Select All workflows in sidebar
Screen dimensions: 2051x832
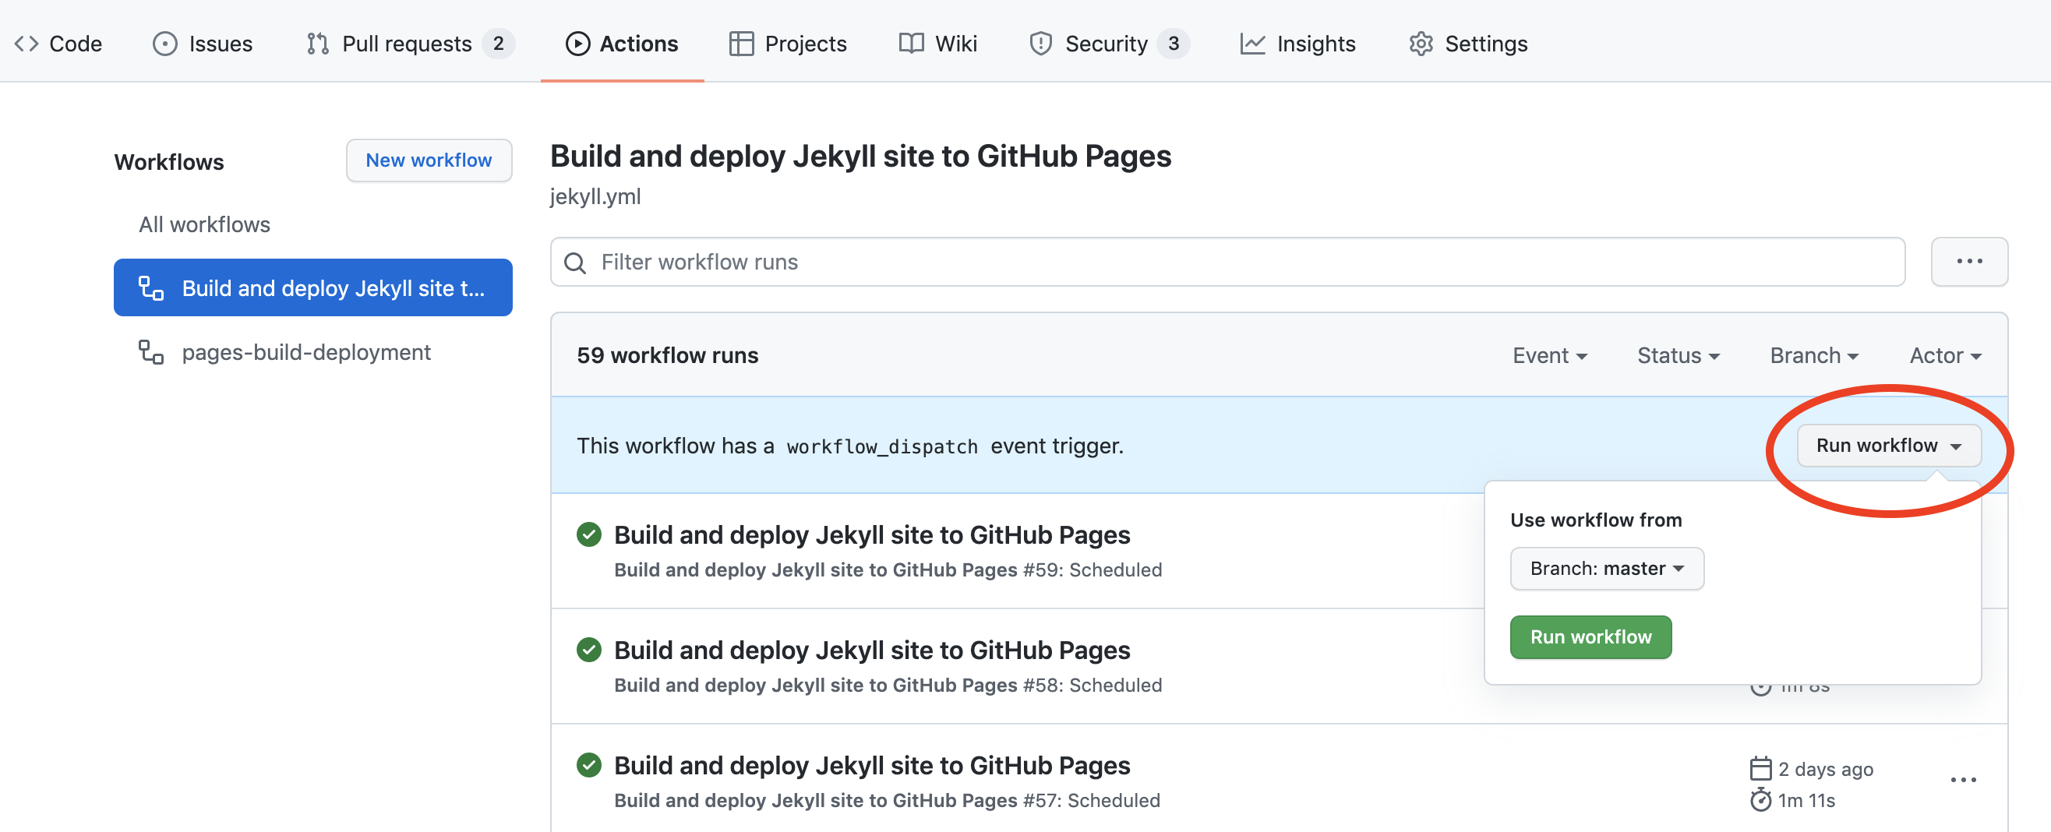click(x=205, y=224)
